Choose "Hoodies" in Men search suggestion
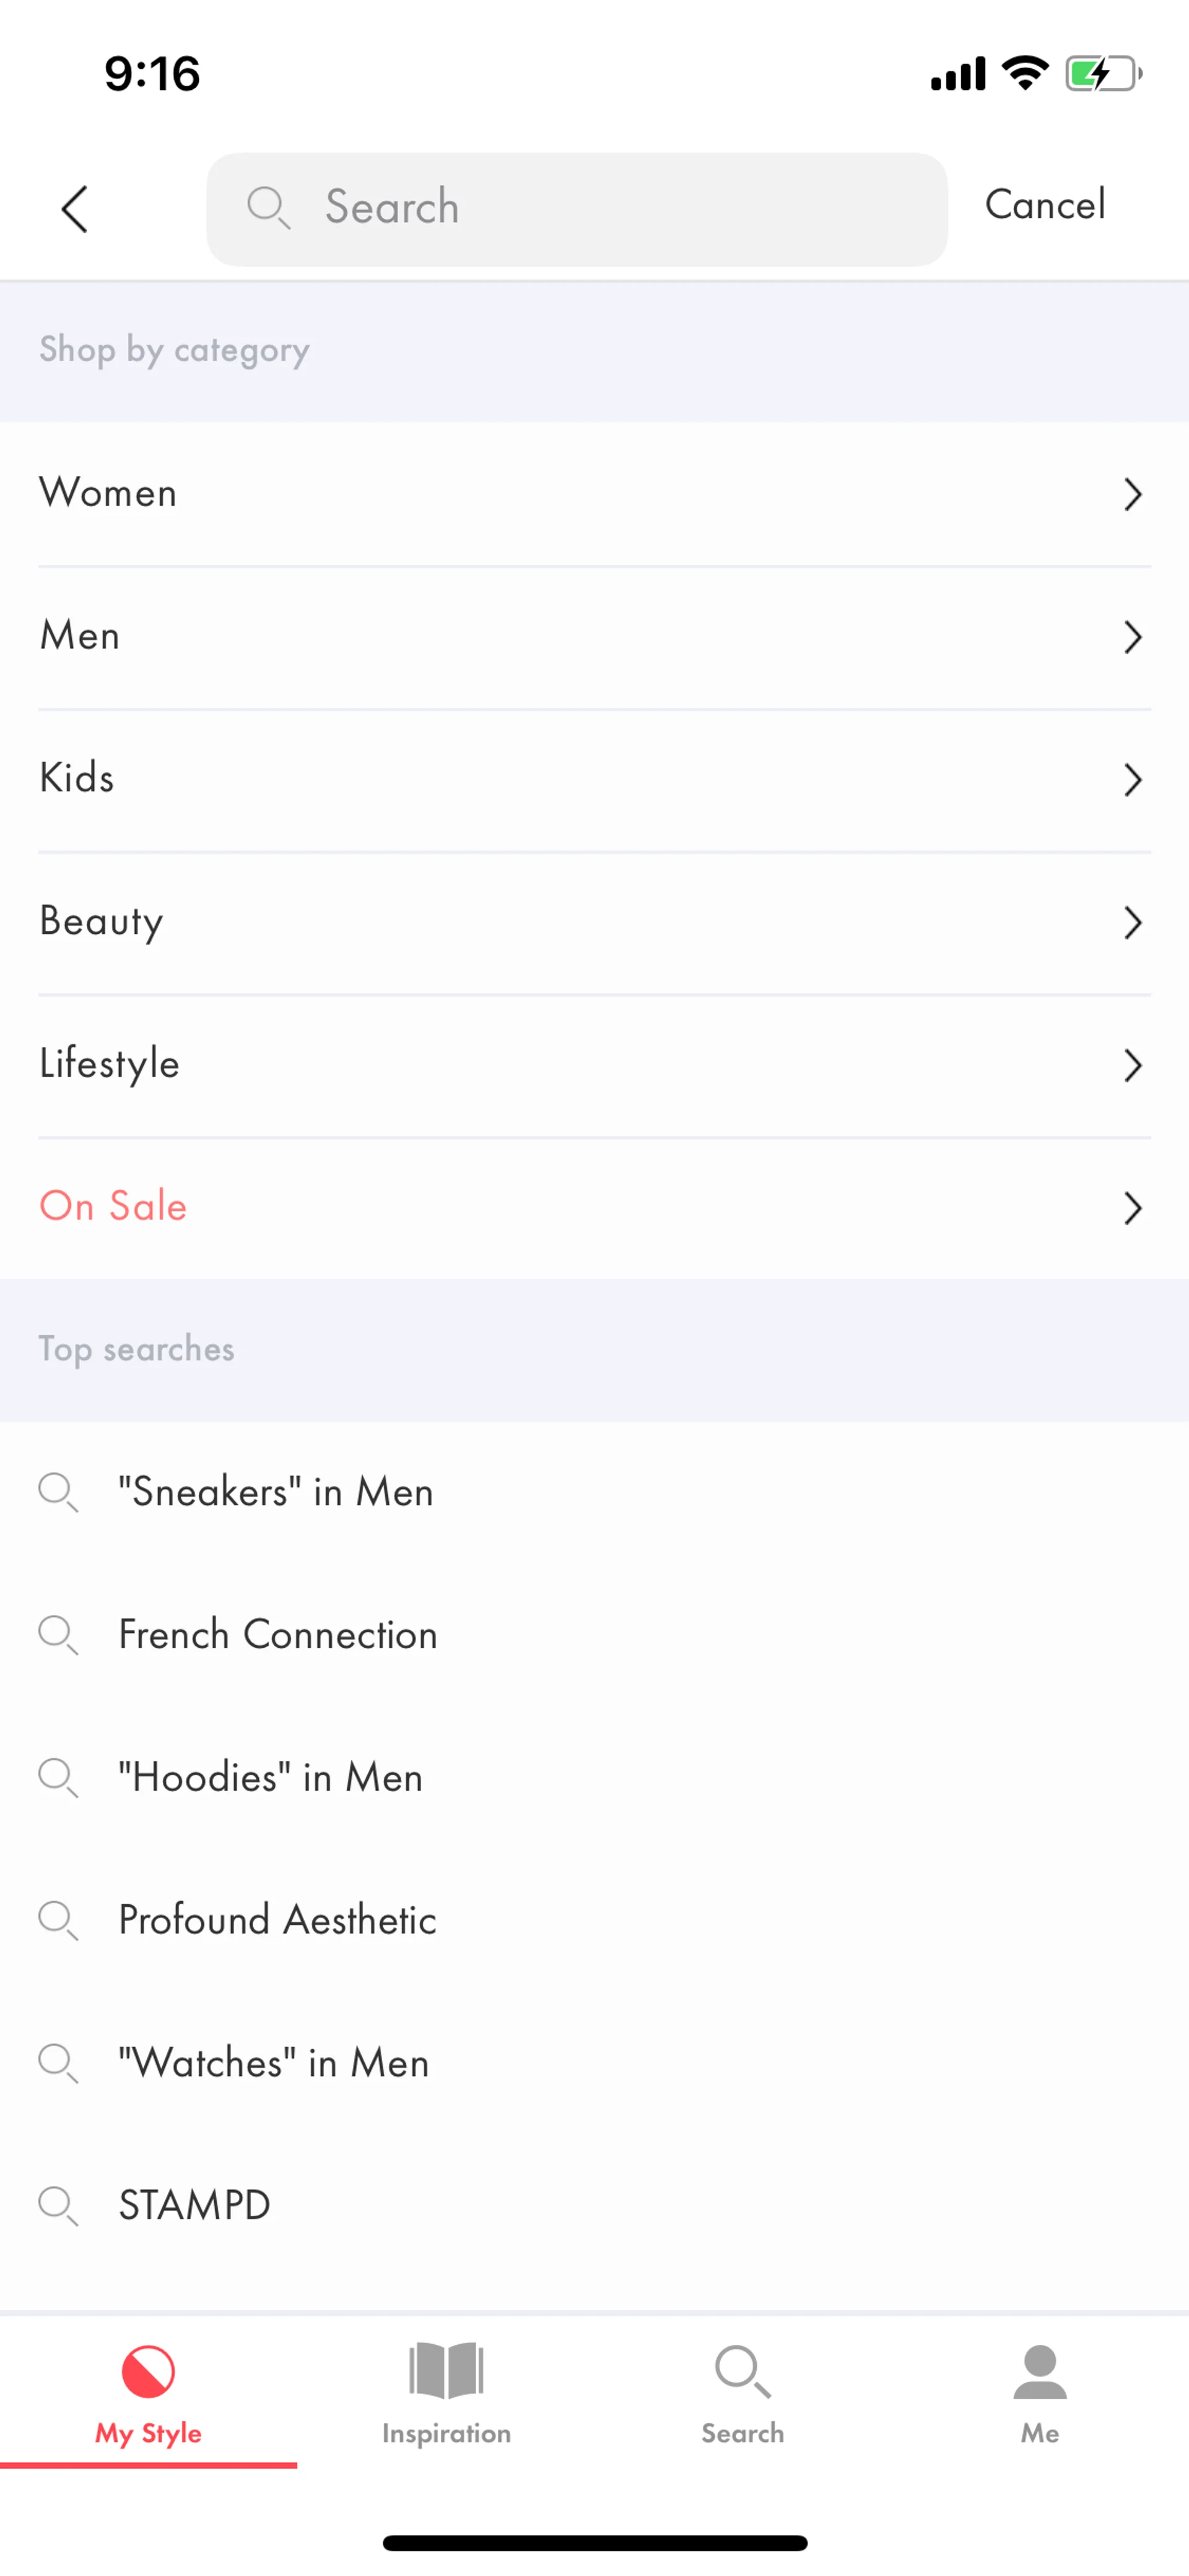1189x2576 pixels. (270, 1777)
